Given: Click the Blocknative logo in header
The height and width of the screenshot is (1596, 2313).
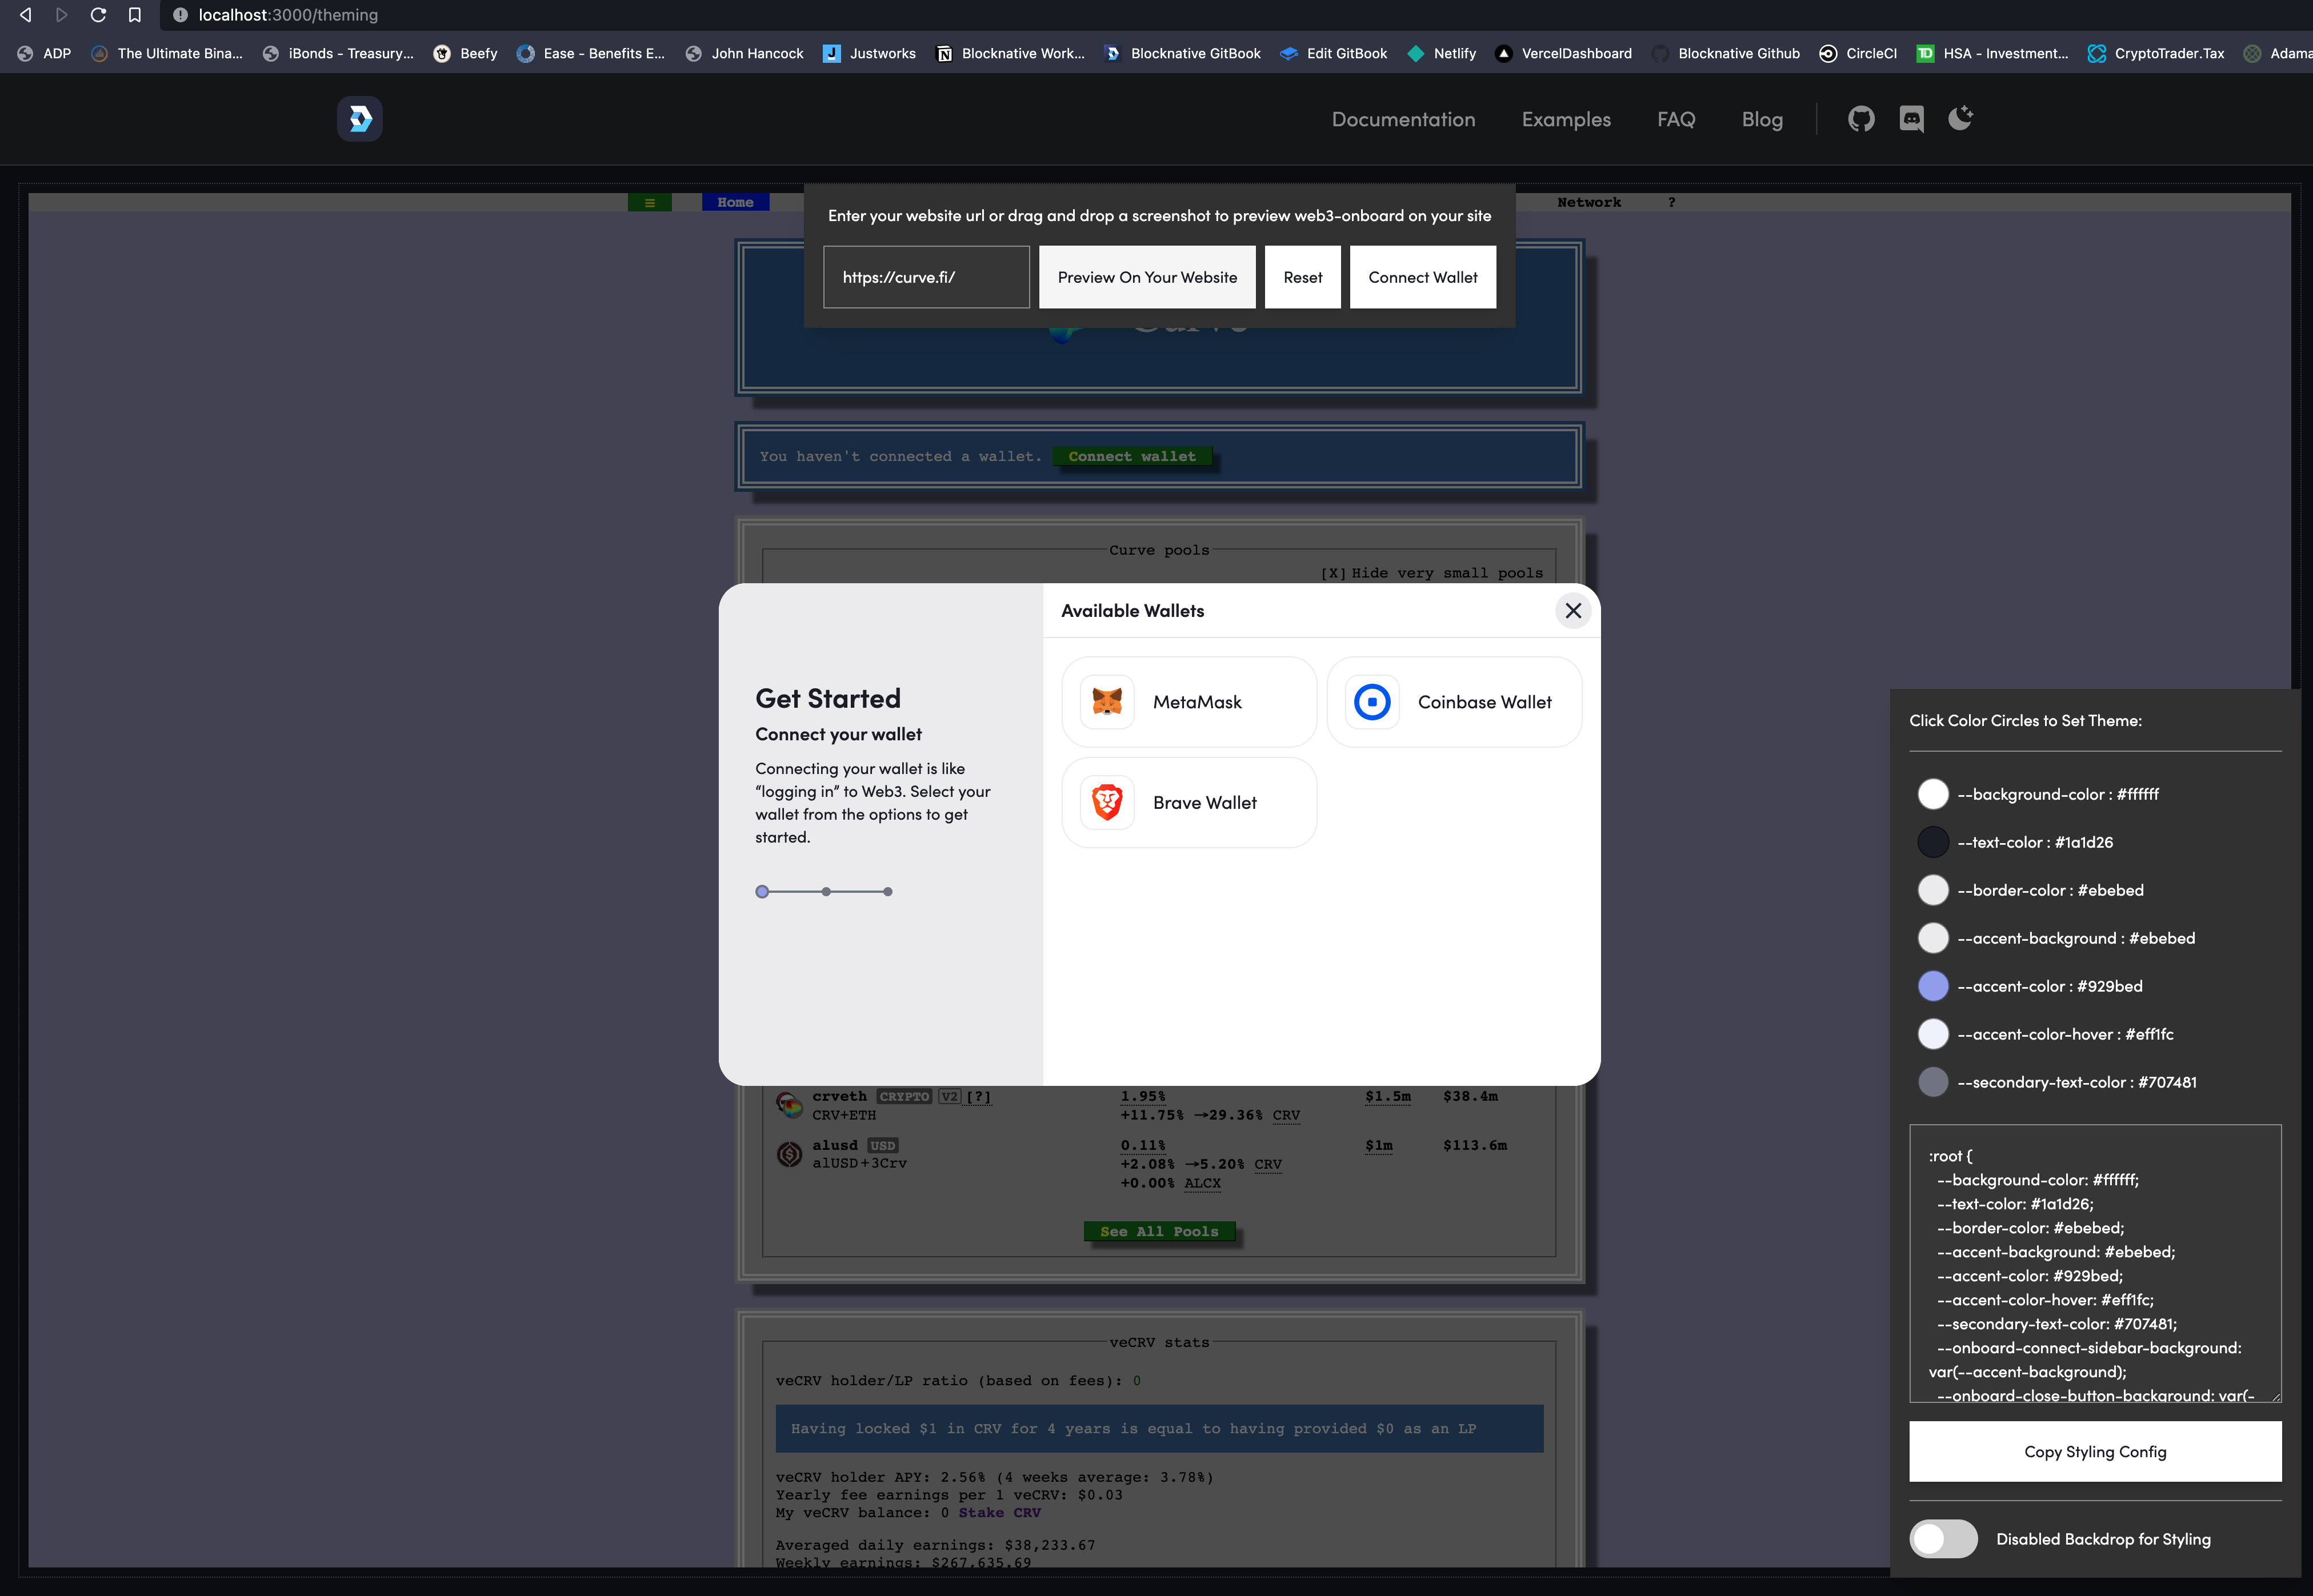Looking at the screenshot, I should (x=359, y=119).
